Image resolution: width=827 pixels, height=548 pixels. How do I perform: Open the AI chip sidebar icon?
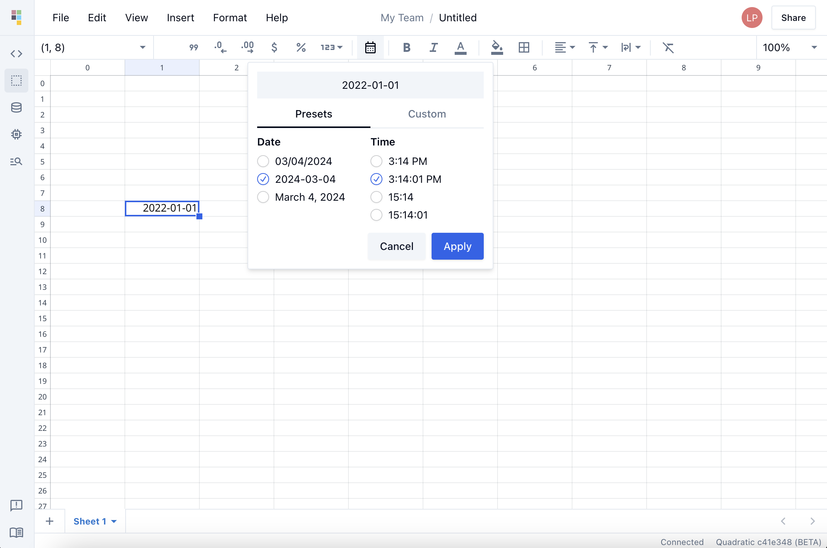16,134
